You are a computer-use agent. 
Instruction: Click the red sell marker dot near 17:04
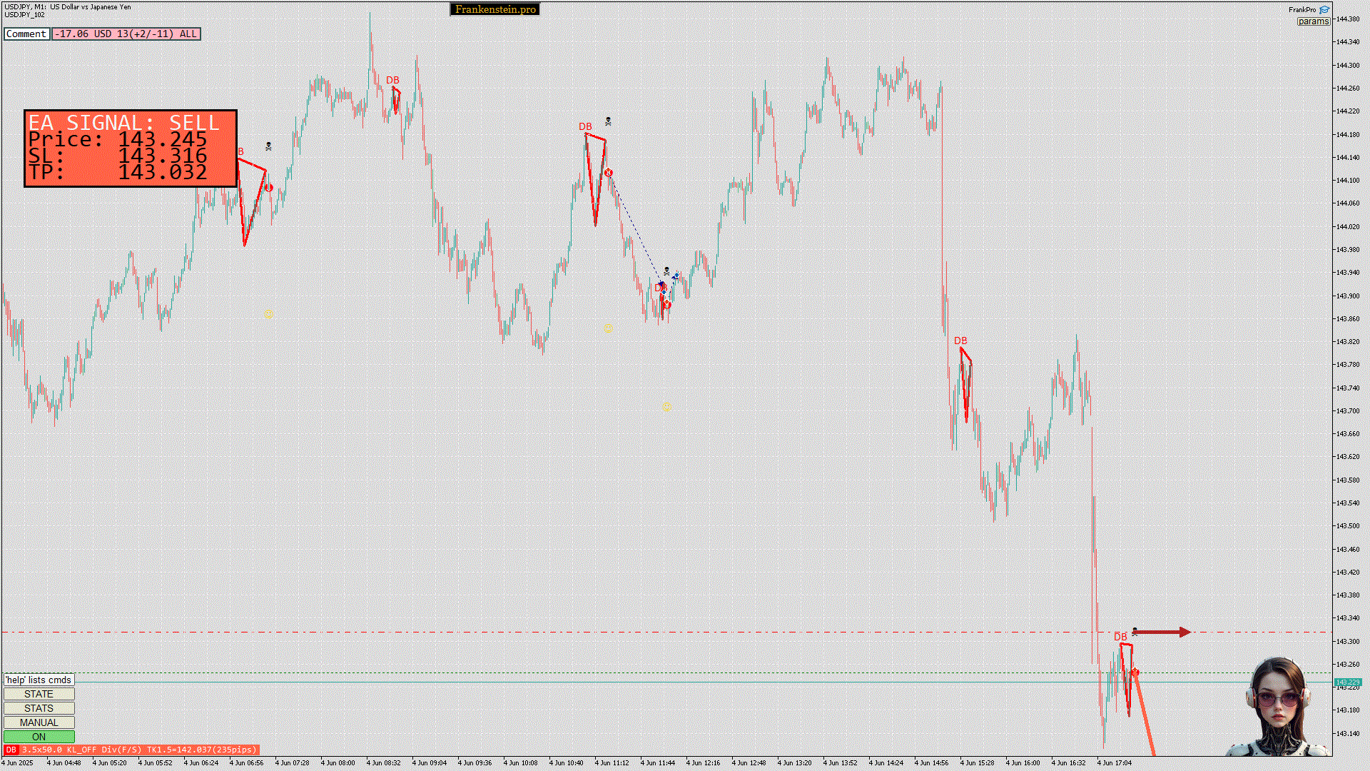(1135, 672)
